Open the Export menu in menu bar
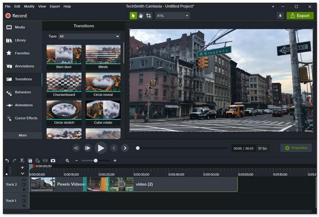 55,6
